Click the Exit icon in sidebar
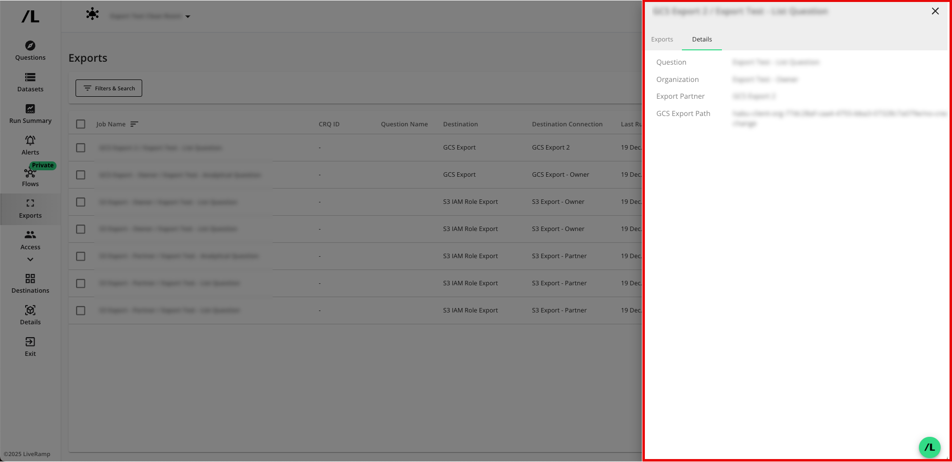 coord(30,342)
